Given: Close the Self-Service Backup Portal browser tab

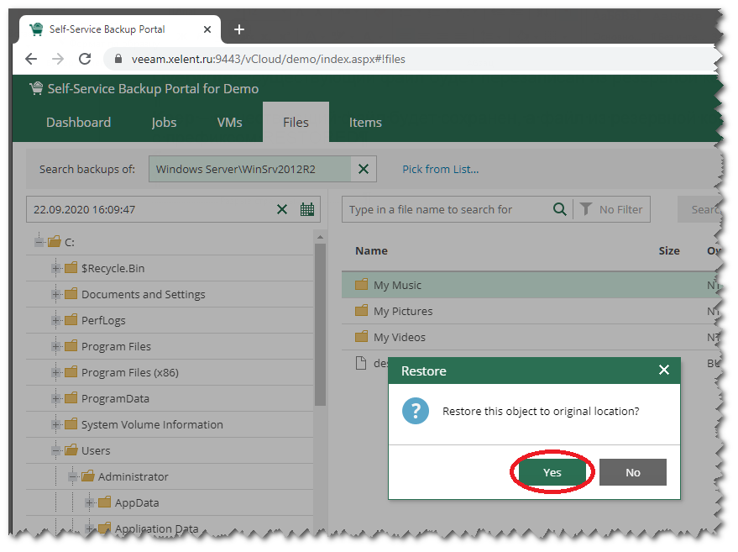Looking at the screenshot, I should coord(207,29).
